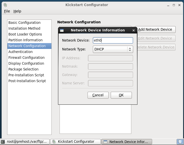Go to Boot Loader Options

pyautogui.click(x=29, y=34)
